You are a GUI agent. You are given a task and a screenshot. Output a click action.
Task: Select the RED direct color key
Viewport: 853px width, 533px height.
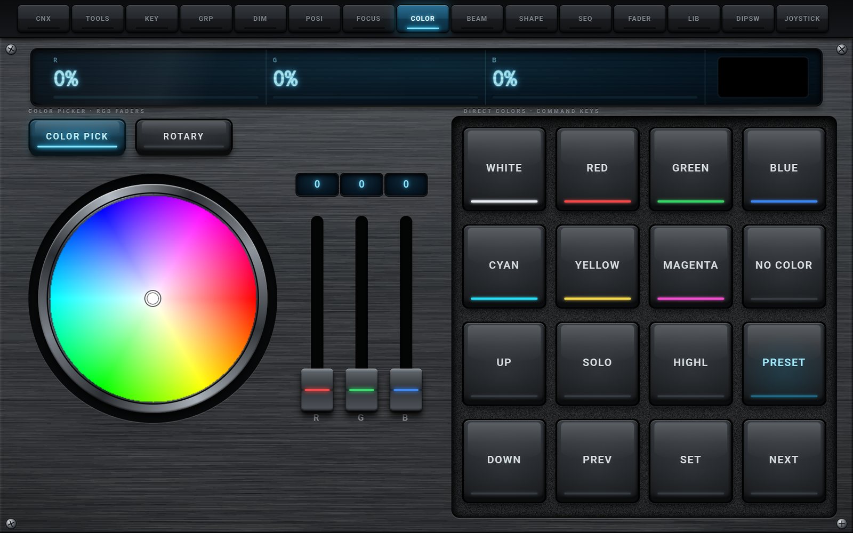(x=597, y=169)
